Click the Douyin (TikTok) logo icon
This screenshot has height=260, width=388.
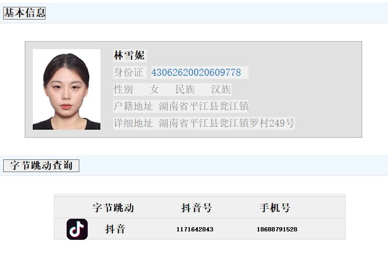tap(77, 229)
